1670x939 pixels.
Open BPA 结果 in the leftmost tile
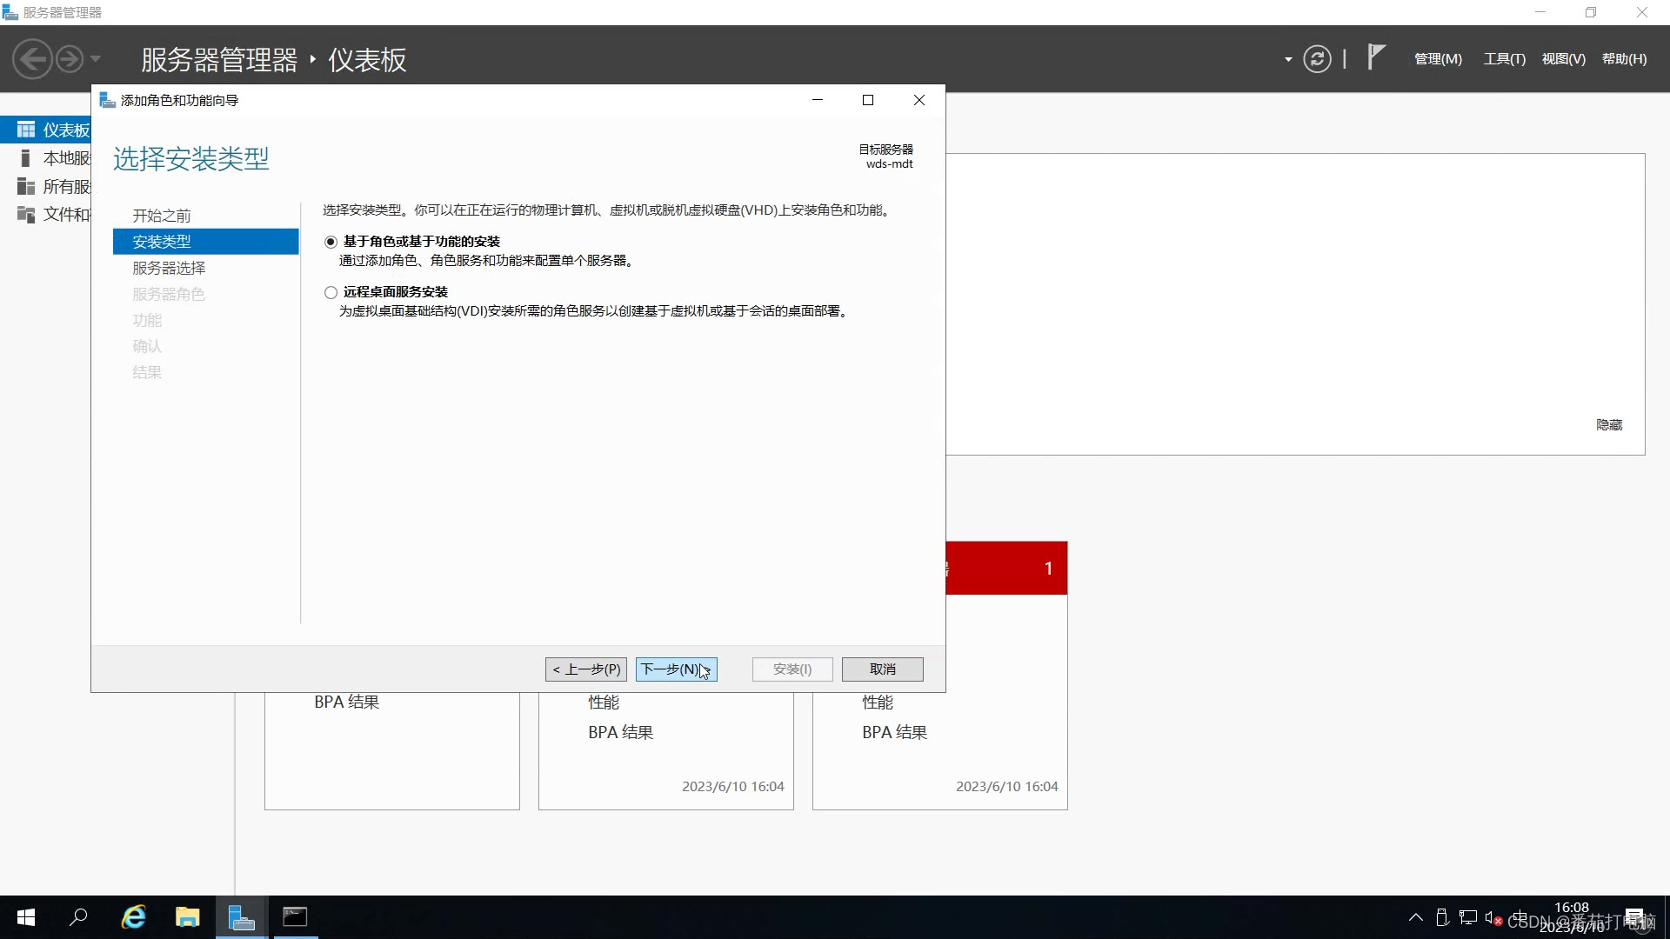tap(347, 702)
